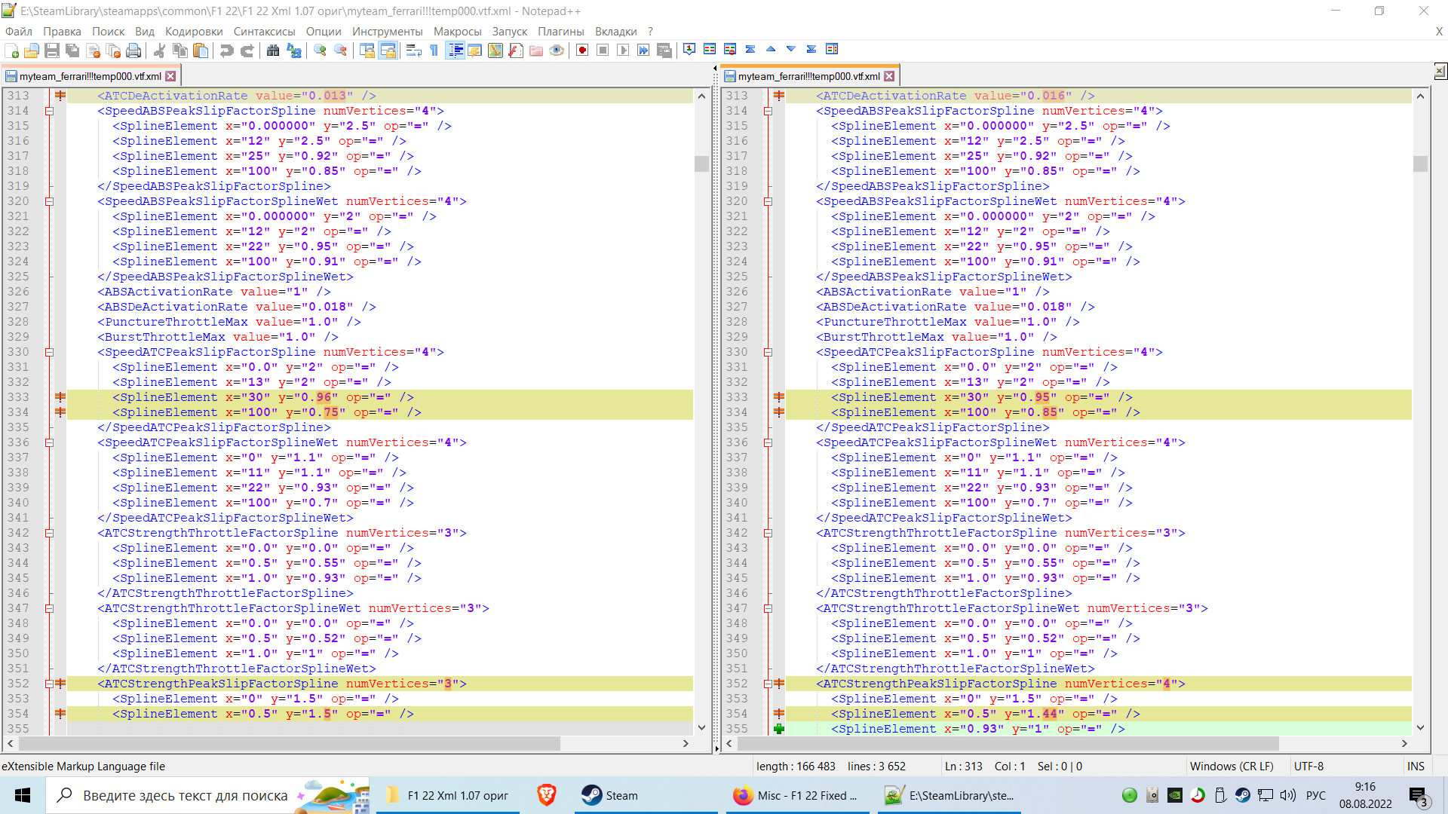The width and height of the screenshot is (1448, 814).
Task: Click left pane horizontal scrollbar thumb
Action: 289,743
